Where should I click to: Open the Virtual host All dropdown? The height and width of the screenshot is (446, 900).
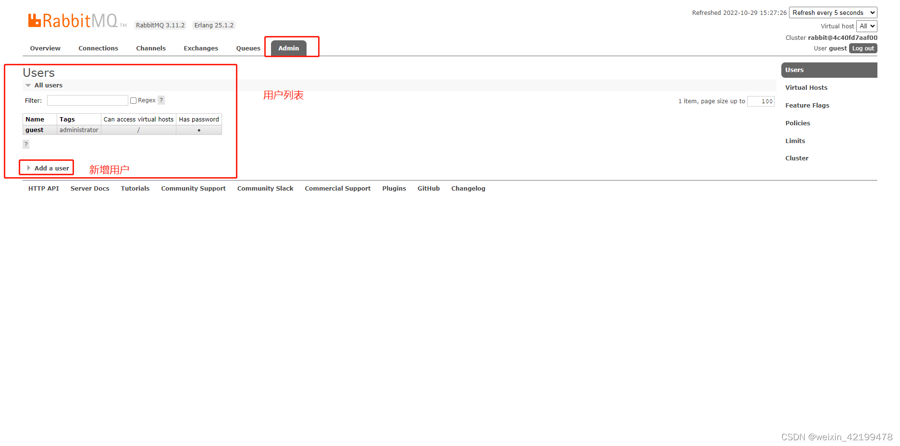tap(866, 26)
